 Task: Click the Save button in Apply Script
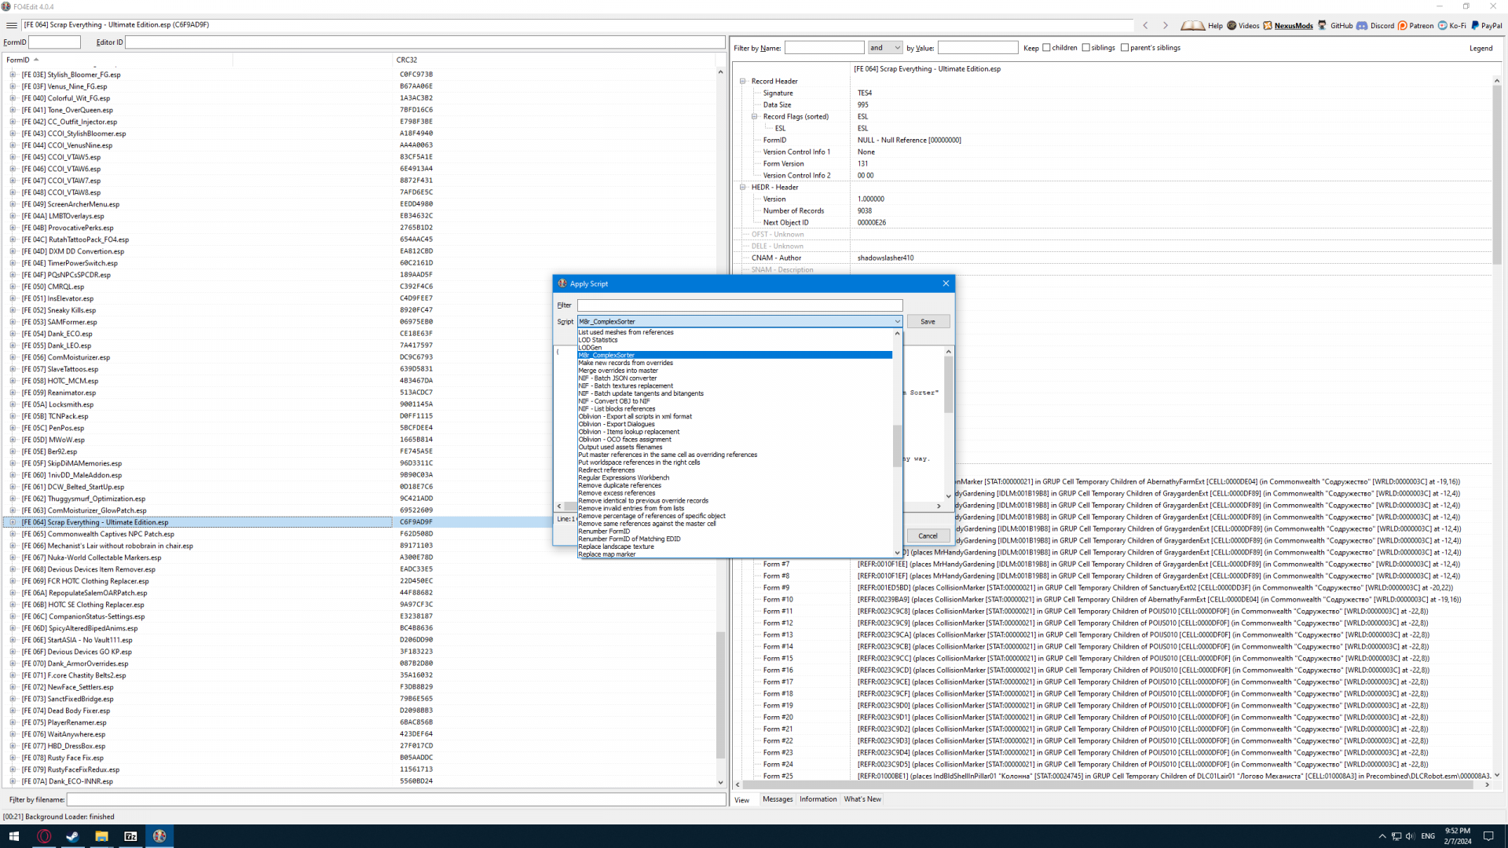[928, 321]
